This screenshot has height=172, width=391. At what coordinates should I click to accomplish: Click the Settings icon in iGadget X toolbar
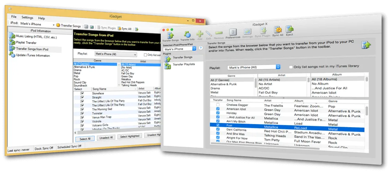coord(248,32)
